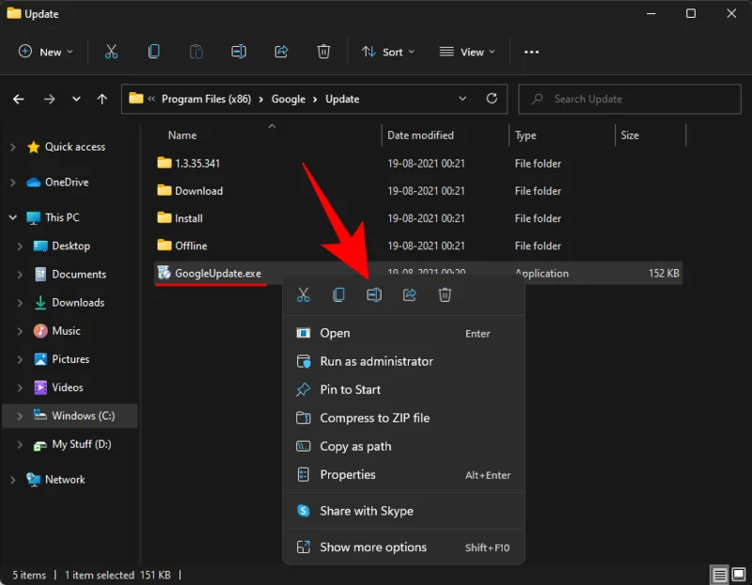This screenshot has height=585, width=752.
Task: Open the View dropdown
Action: pos(467,52)
